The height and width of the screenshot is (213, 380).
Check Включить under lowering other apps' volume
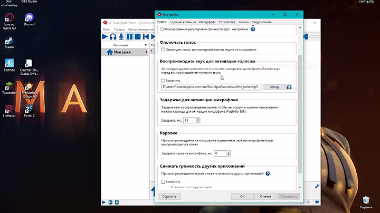(x=163, y=181)
